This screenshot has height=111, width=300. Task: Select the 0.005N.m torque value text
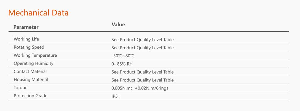pyautogui.click(x=121, y=88)
